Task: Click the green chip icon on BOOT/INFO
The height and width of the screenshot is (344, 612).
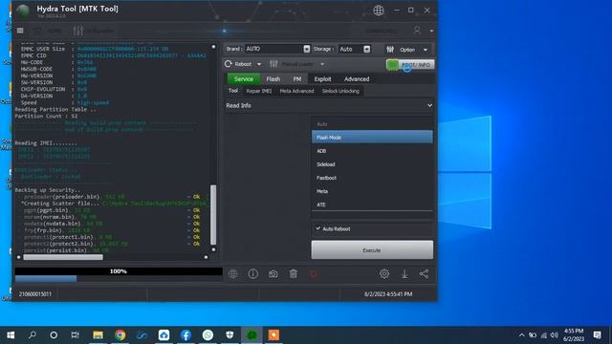Action: [393, 65]
